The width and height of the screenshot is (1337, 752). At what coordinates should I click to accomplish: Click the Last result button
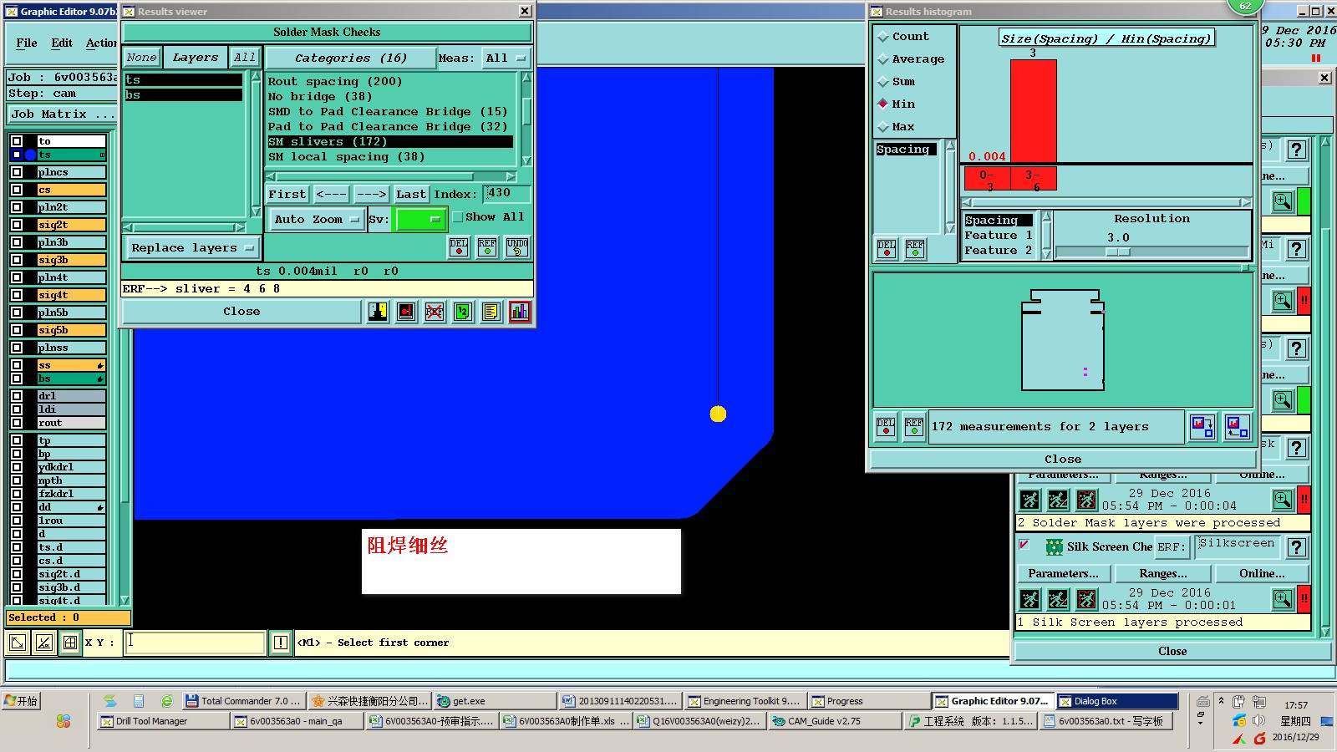(410, 195)
